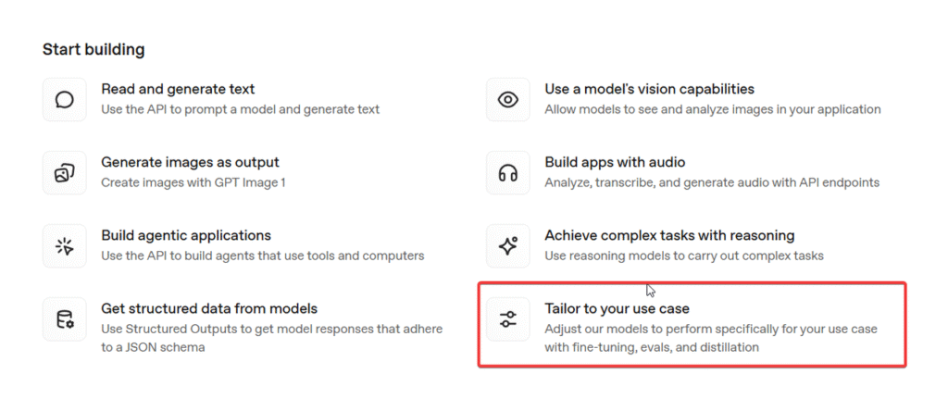Open "Use a model's vision capabilities"

(x=649, y=90)
